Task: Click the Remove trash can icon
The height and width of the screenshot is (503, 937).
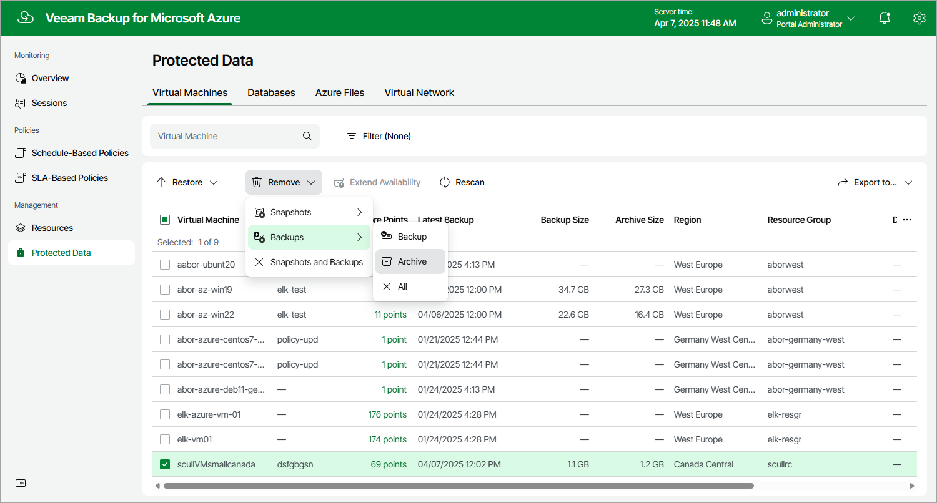Action: pyautogui.click(x=257, y=182)
